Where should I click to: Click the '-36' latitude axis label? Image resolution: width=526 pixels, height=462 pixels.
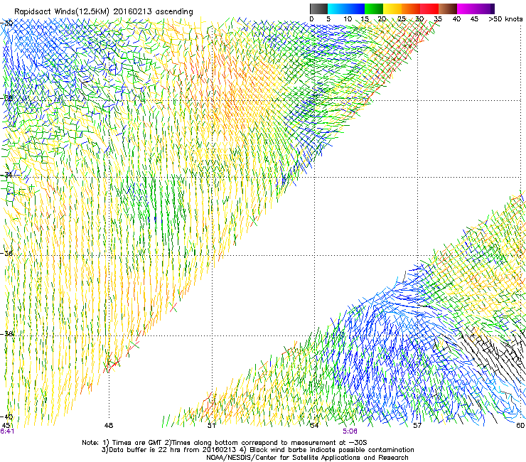(7, 253)
